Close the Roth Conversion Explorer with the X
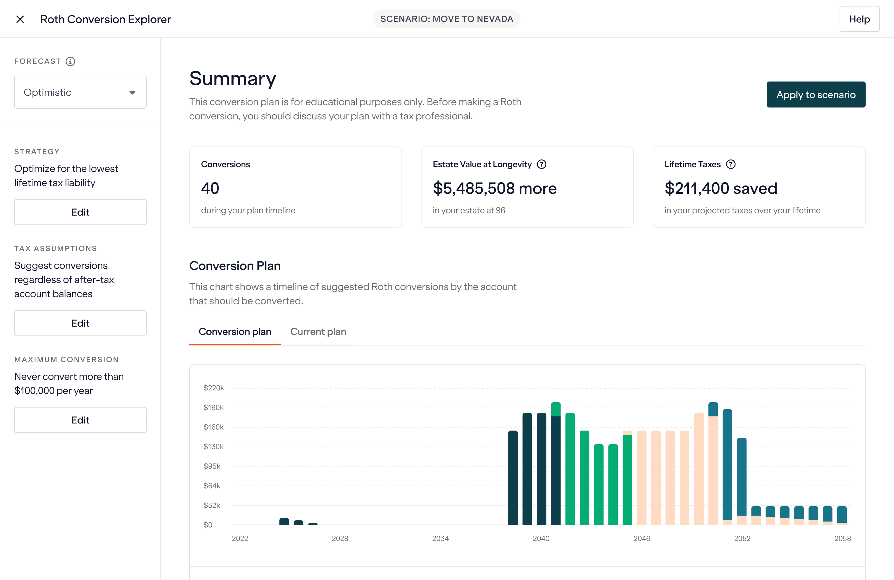This screenshot has height=580, width=894. [x=20, y=19]
